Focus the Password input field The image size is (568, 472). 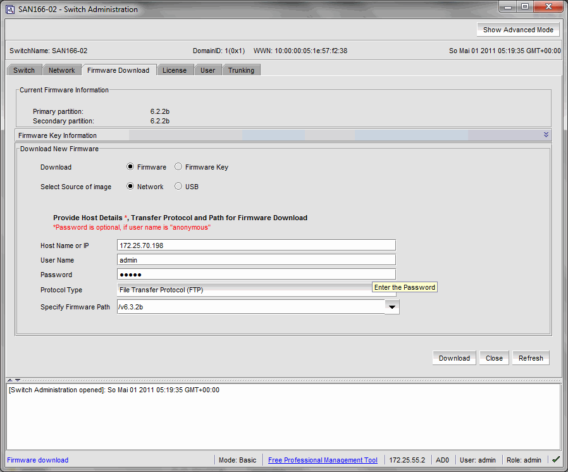click(256, 275)
